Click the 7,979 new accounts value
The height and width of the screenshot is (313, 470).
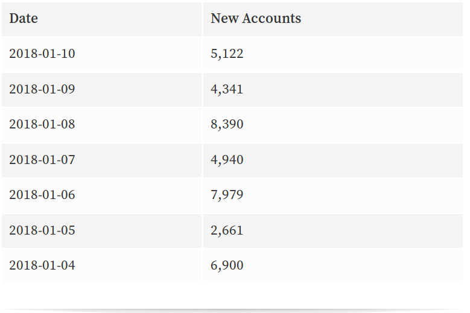pos(227,195)
